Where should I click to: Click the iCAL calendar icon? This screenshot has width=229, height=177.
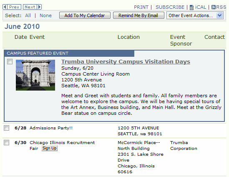tap(191, 8)
